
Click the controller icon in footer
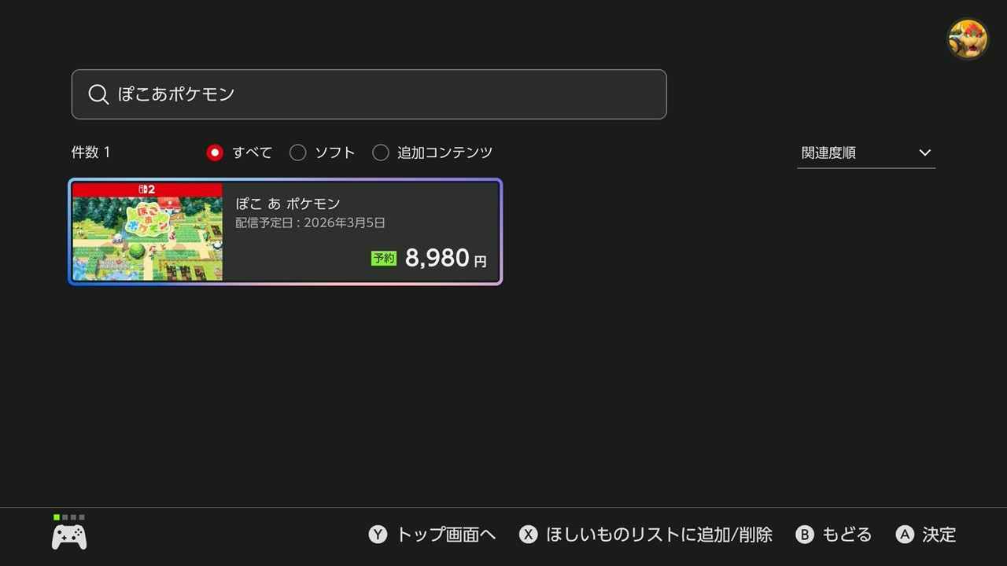[x=69, y=536]
